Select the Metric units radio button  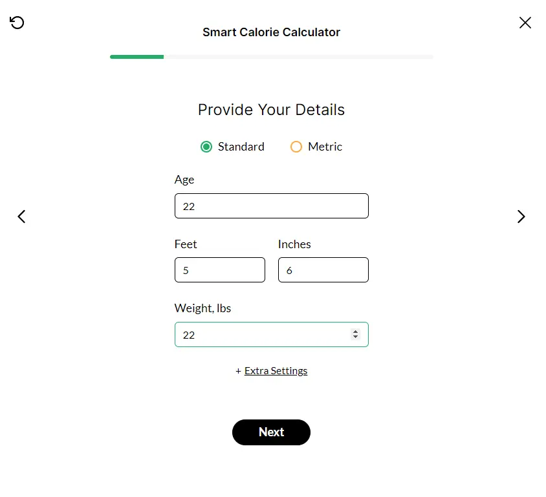coord(296,147)
